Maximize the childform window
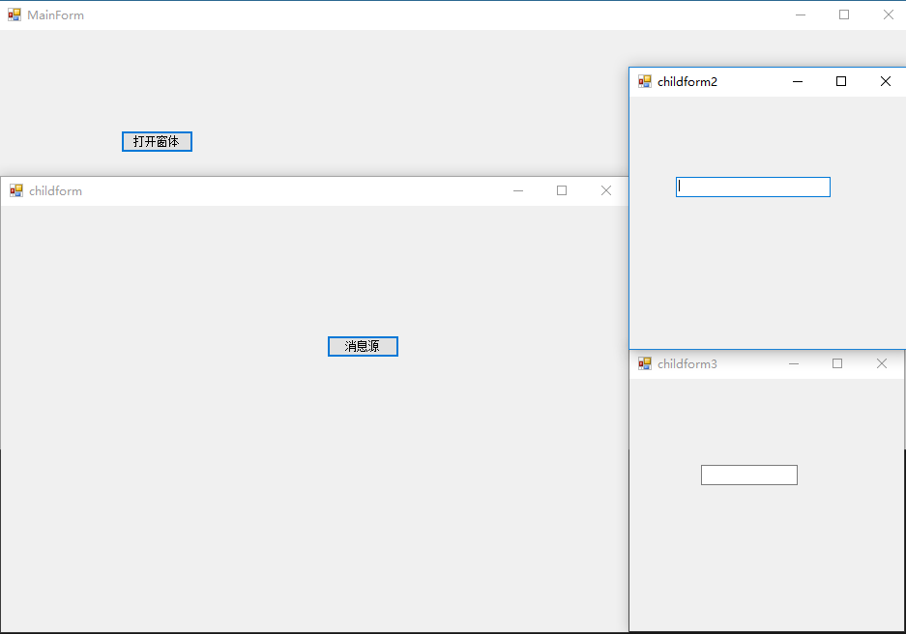This screenshot has height=634, width=906. (x=562, y=190)
